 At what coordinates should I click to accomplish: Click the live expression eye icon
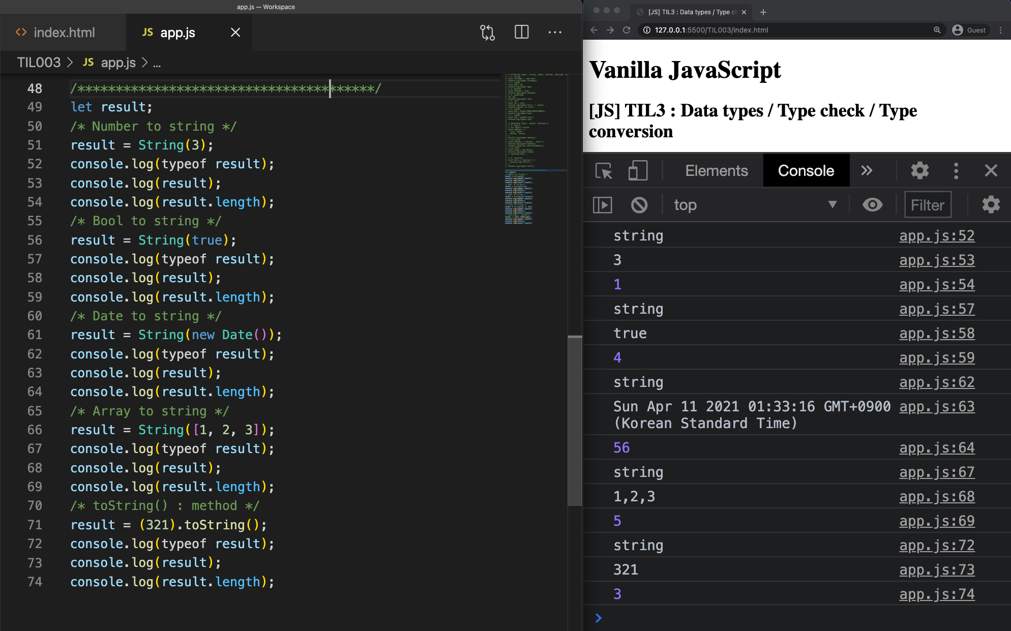[x=873, y=205]
